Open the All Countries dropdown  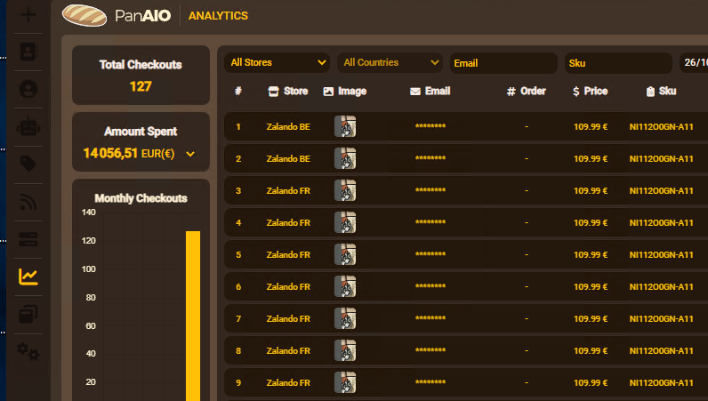[390, 63]
